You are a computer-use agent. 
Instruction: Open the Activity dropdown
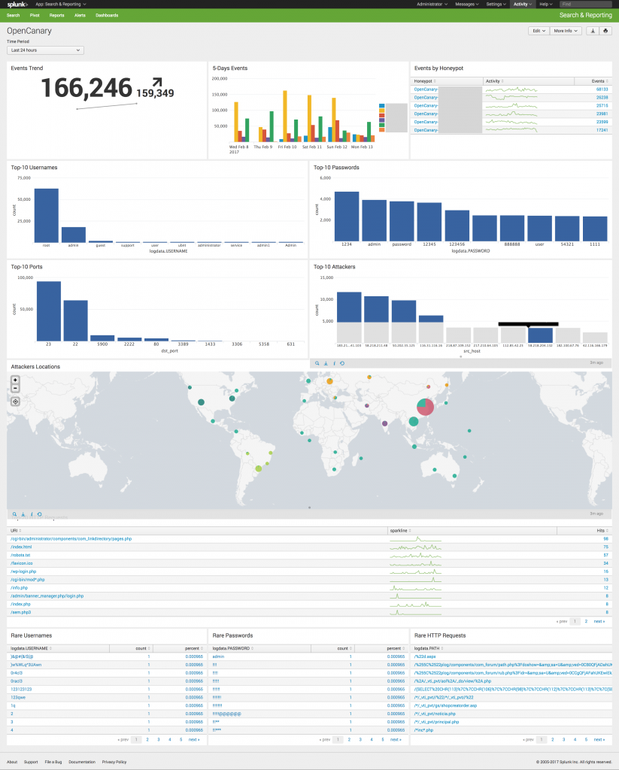pyautogui.click(x=523, y=5)
